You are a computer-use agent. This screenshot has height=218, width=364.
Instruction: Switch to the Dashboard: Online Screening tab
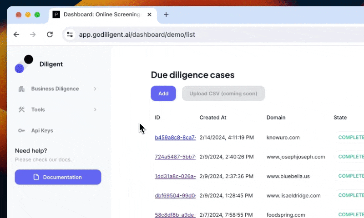[x=101, y=15]
